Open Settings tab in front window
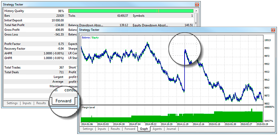Image resolution: width=278 pixels, height=135 pixels. pos(88,129)
